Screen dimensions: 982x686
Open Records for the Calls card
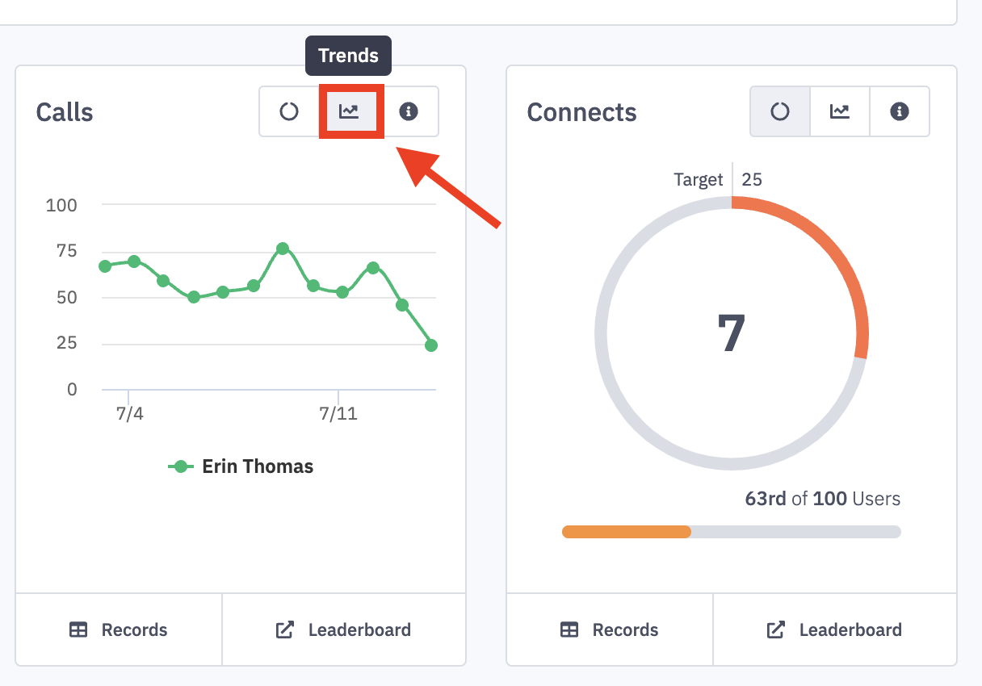point(119,630)
